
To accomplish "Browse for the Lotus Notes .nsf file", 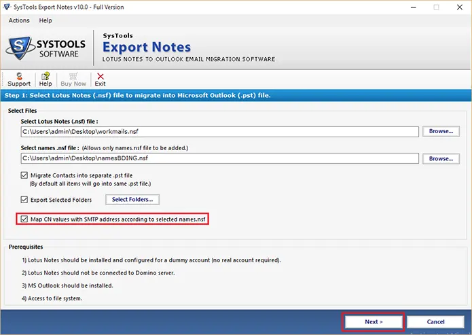I will pyautogui.click(x=441, y=131).
